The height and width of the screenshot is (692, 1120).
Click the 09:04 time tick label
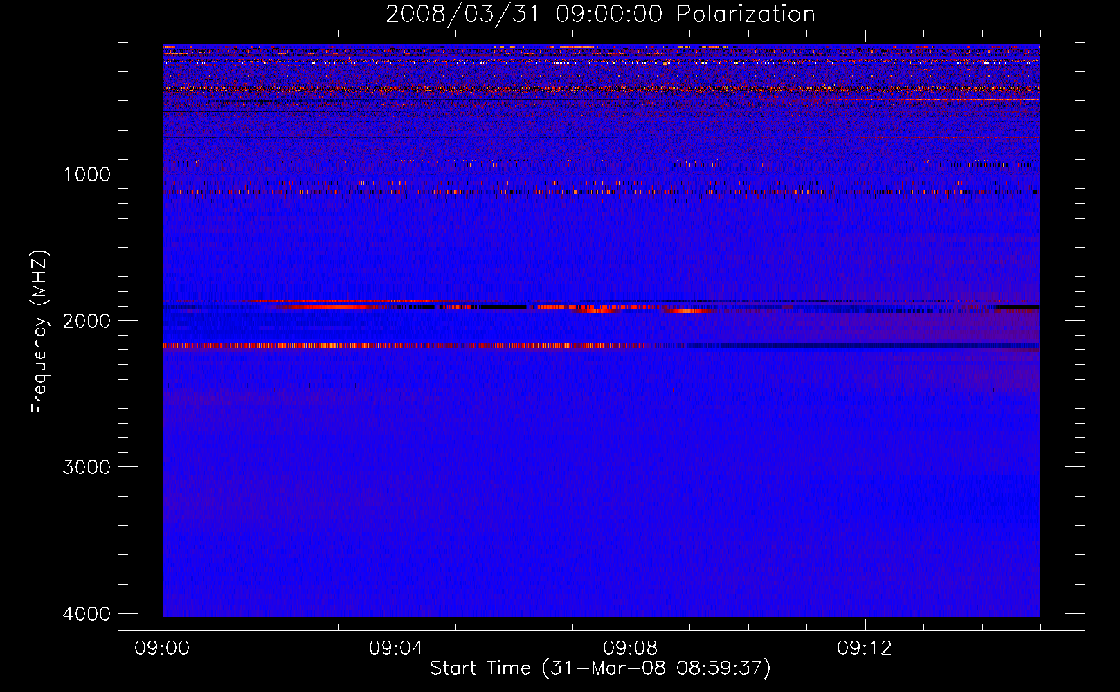(x=397, y=648)
